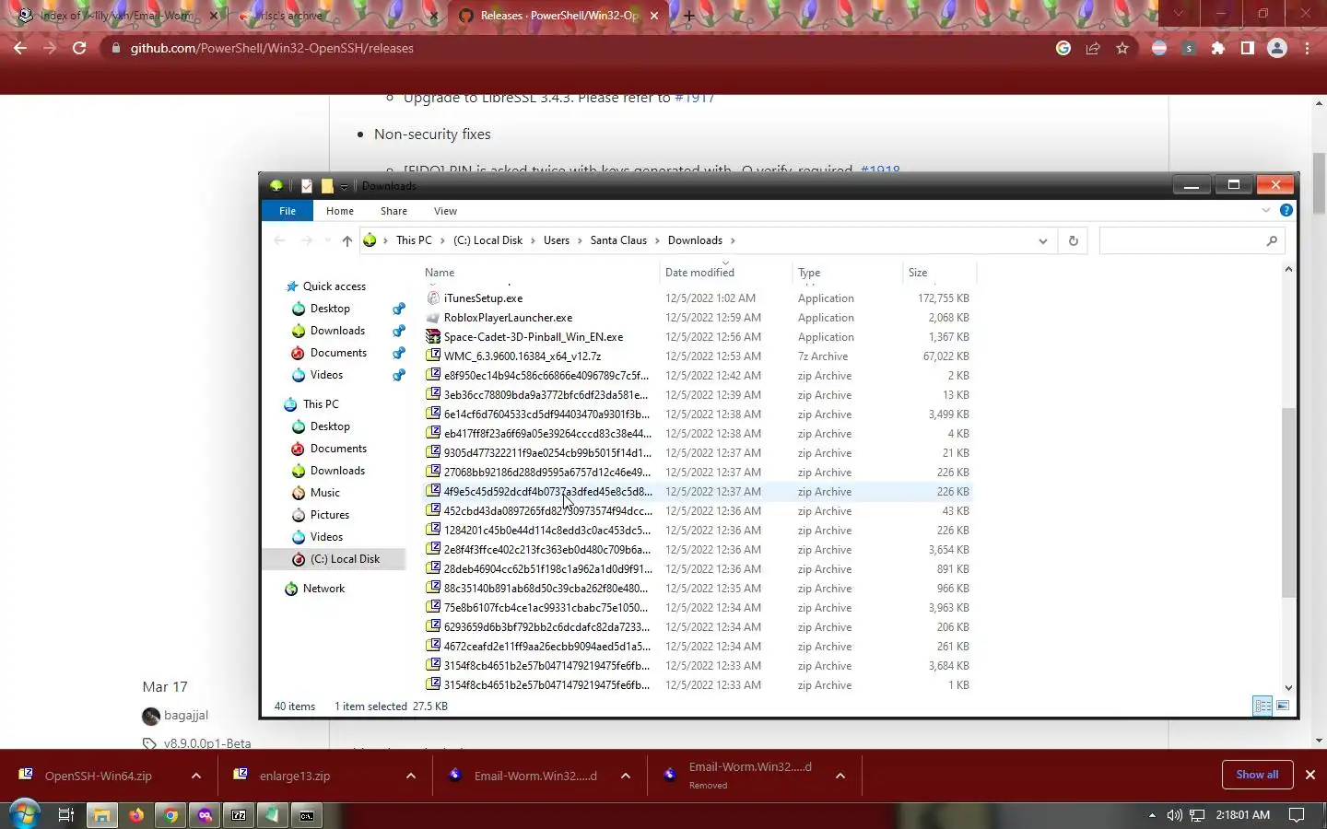
Task: Click Firefox icon in the taskbar
Action: (136, 814)
